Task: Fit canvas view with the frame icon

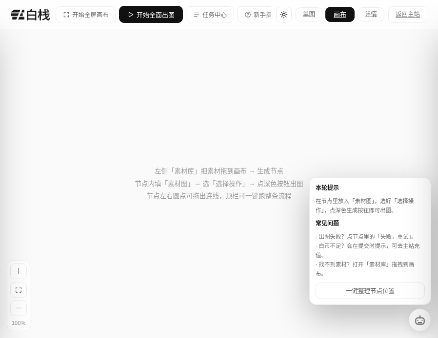Action: (19, 290)
